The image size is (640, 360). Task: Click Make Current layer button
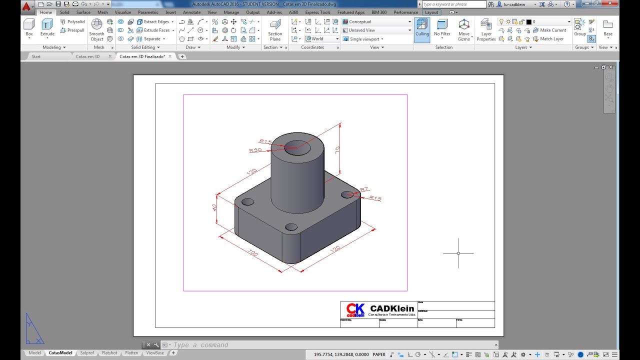(x=548, y=30)
